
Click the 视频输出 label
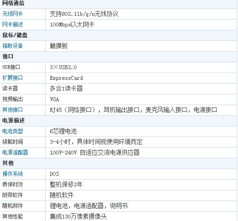click(x=12, y=99)
